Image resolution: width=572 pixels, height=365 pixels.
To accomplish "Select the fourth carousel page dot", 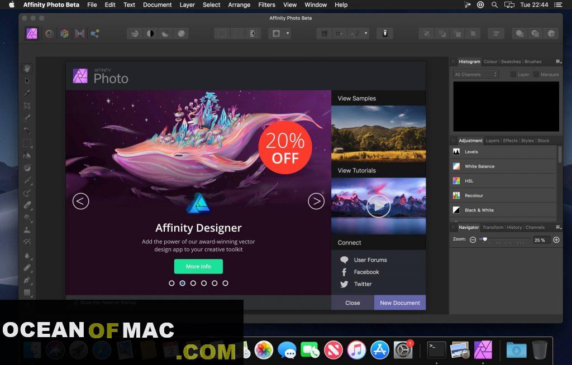I will (x=204, y=284).
